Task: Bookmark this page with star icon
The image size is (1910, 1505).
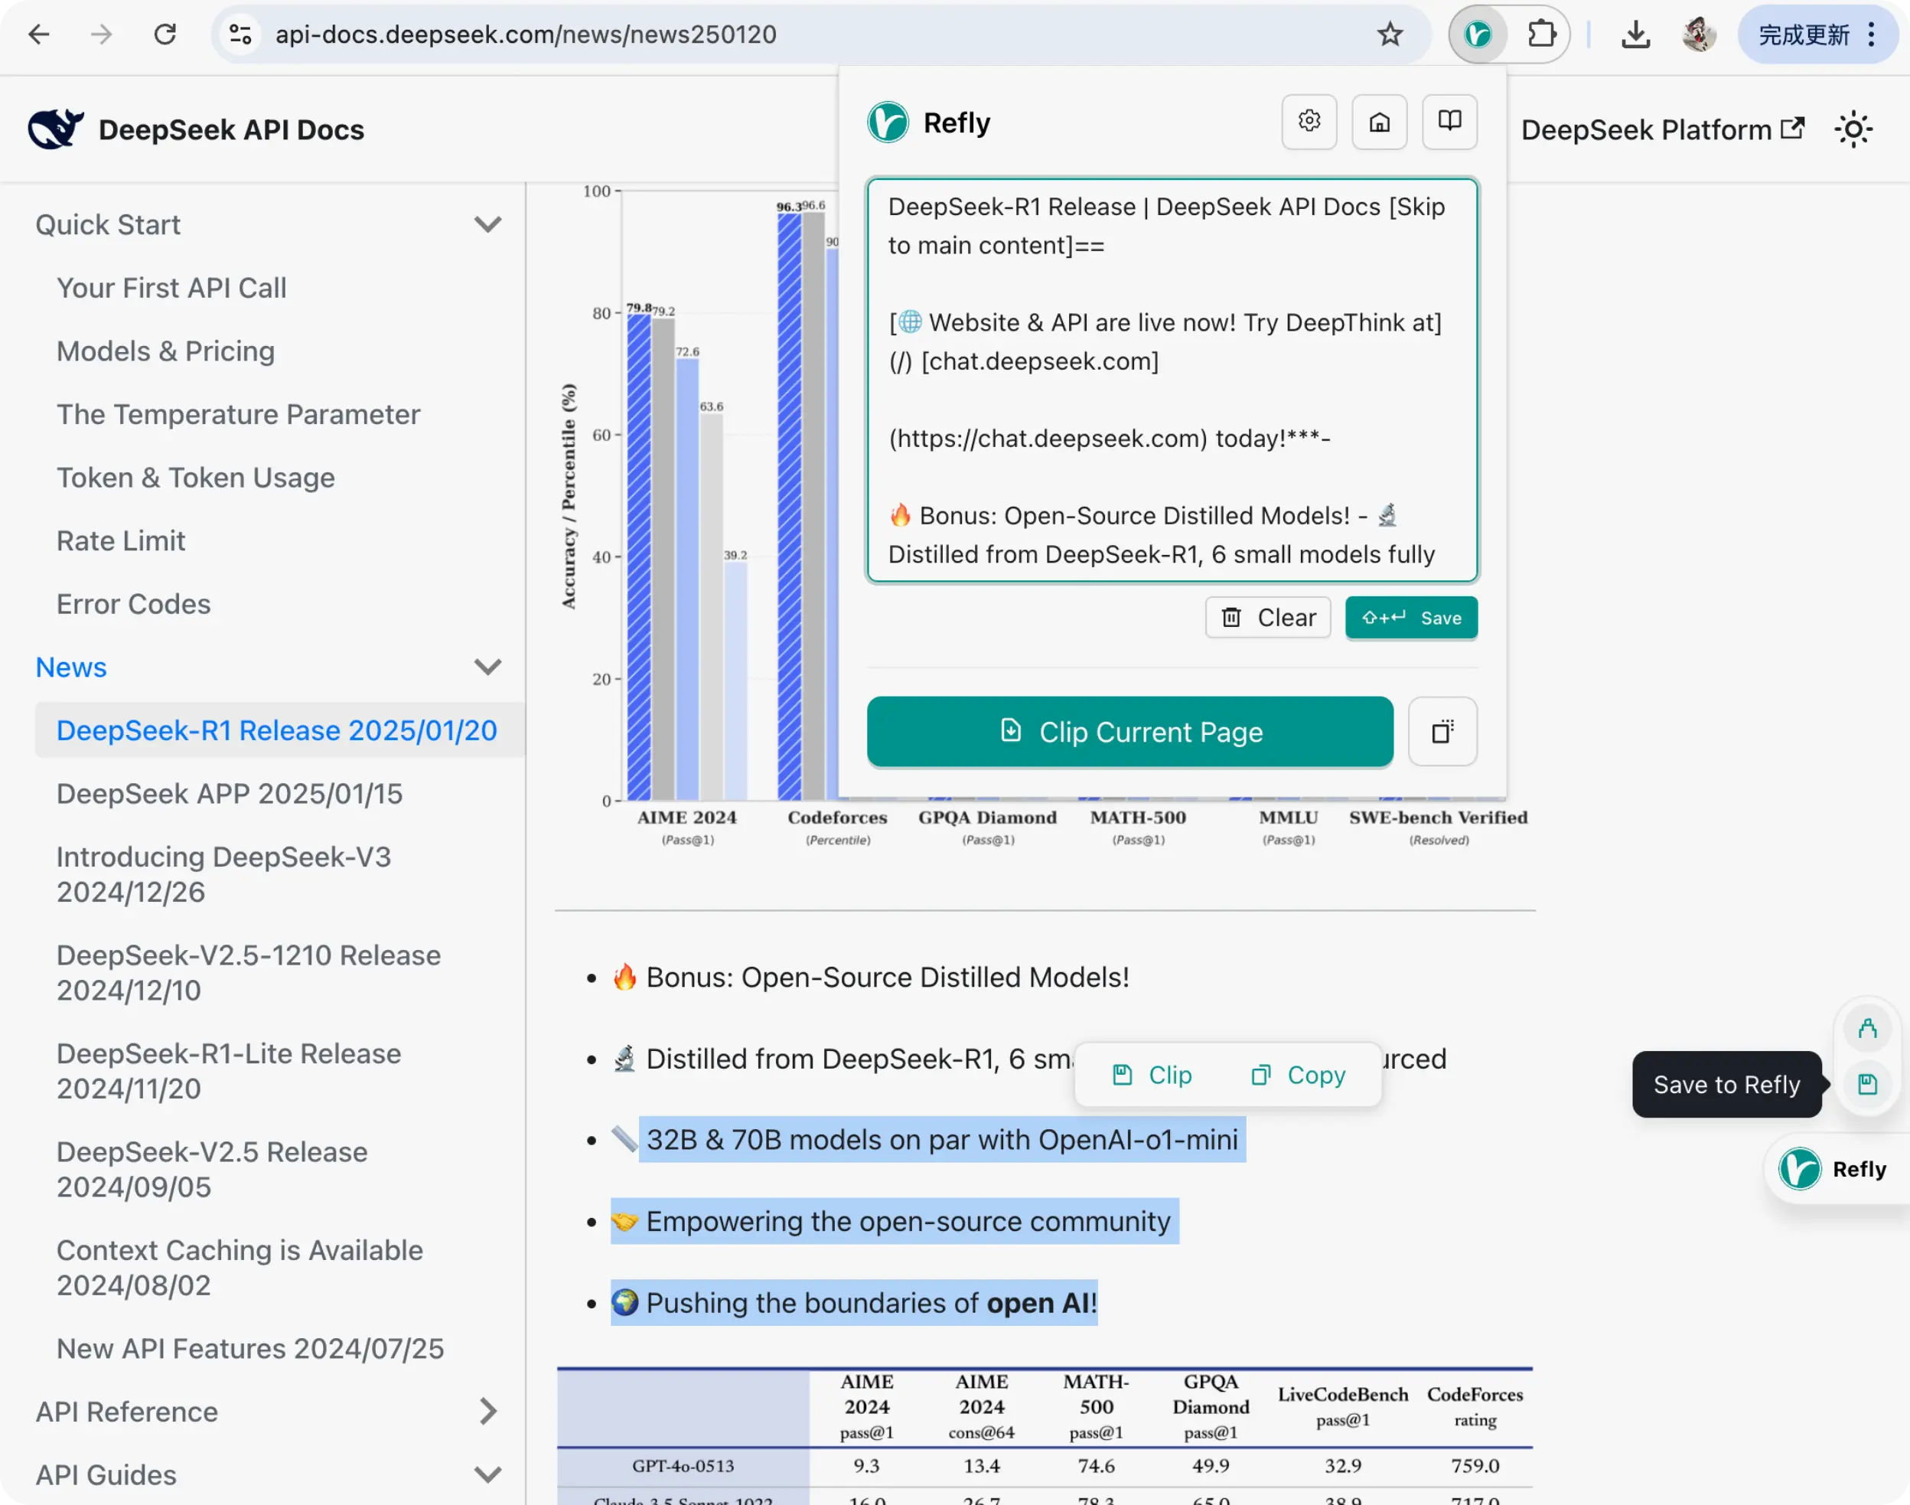Action: (x=1390, y=35)
